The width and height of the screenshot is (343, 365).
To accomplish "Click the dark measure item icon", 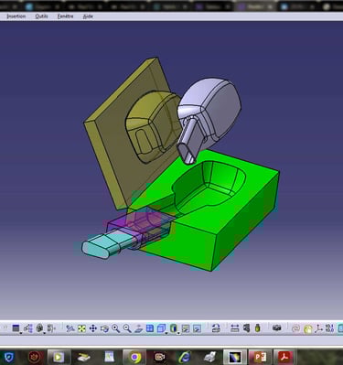I will click(246, 328).
